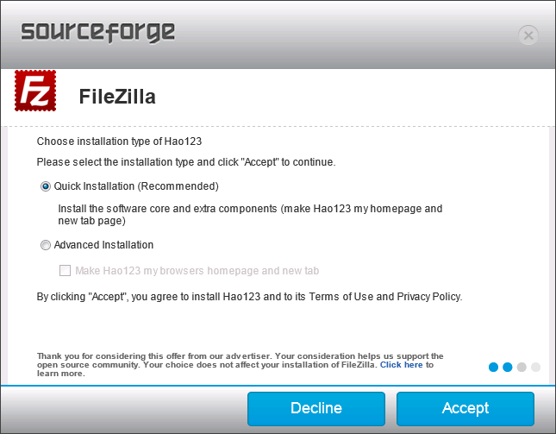Image resolution: width=556 pixels, height=434 pixels.
Task: Open the Click here learn more link
Action: (x=401, y=365)
